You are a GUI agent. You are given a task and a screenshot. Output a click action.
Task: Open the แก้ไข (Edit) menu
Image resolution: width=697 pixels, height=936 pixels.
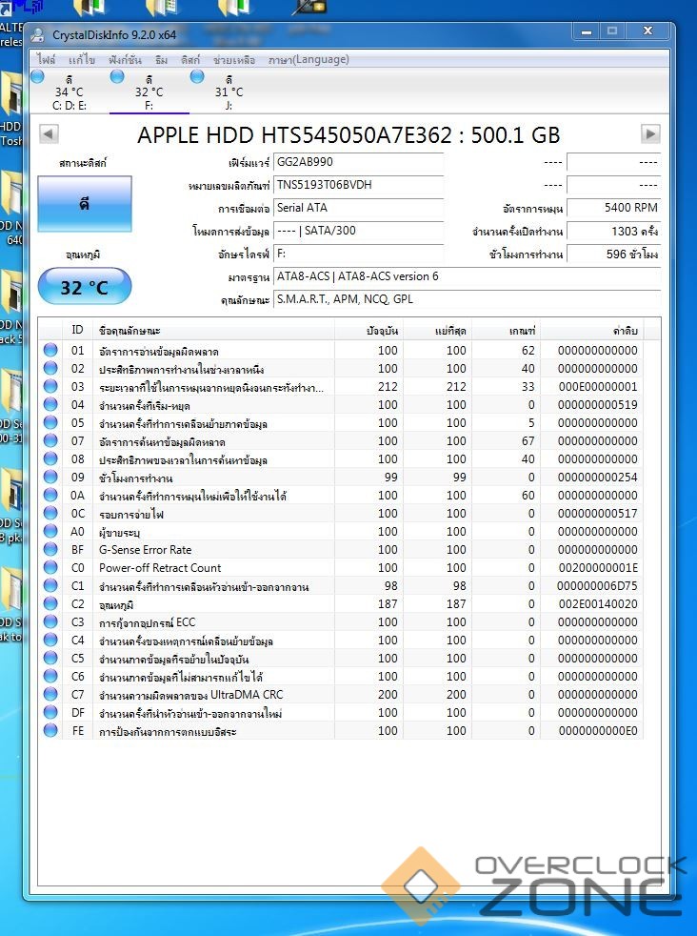[82, 59]
